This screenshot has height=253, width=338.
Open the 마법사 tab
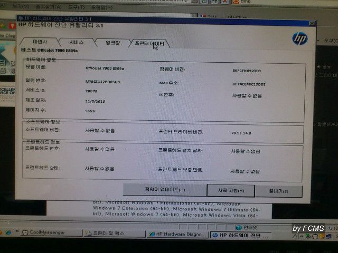click(40, 41)
